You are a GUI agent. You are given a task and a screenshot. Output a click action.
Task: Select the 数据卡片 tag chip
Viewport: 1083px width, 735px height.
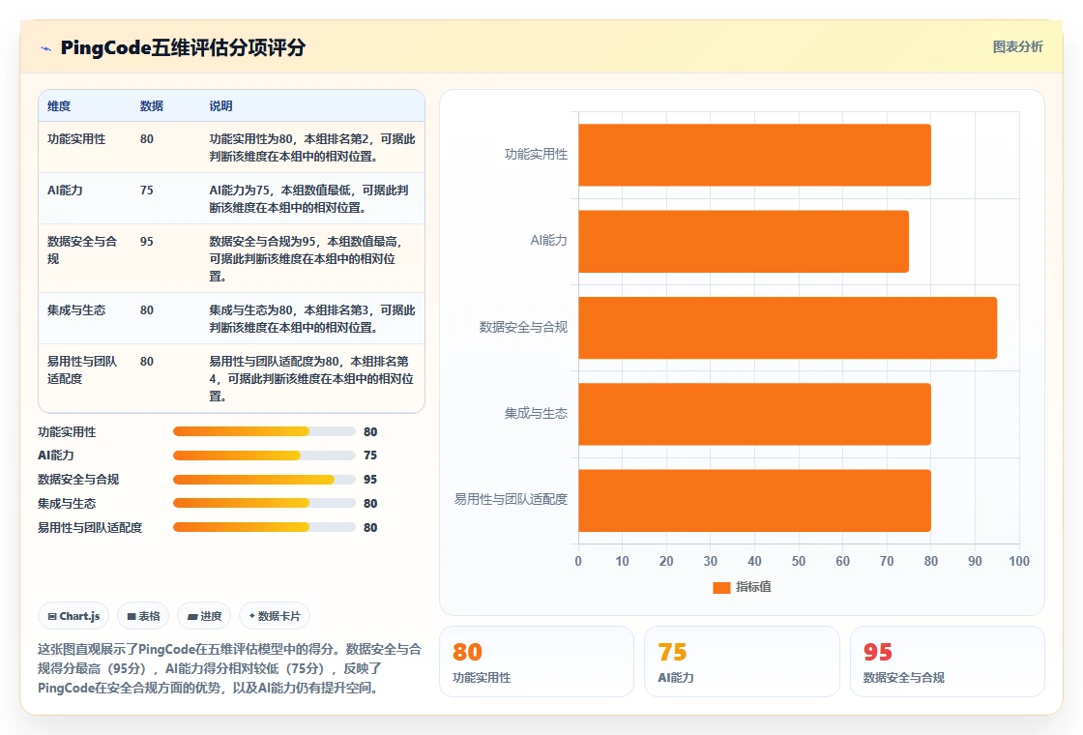[275, 616]
